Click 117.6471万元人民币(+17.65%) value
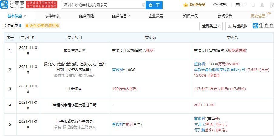Viewport: 274px width, 136px height. point(220,89)
